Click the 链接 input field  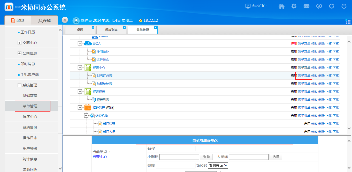tap(175, 166)
